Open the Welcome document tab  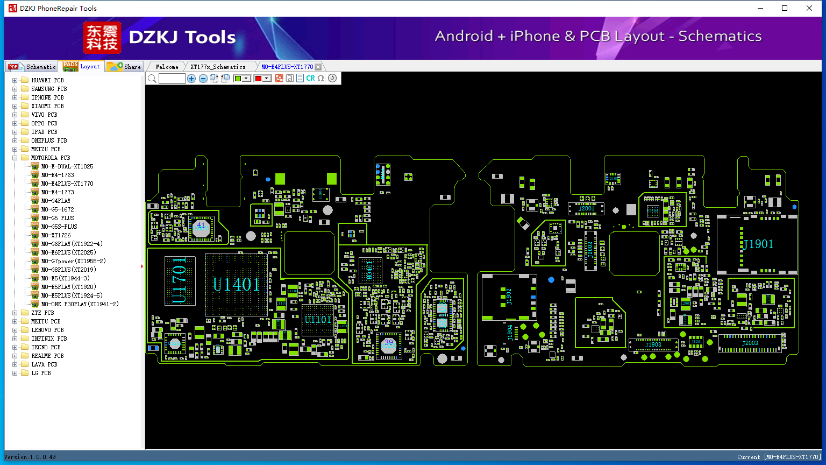click(167, 67)
